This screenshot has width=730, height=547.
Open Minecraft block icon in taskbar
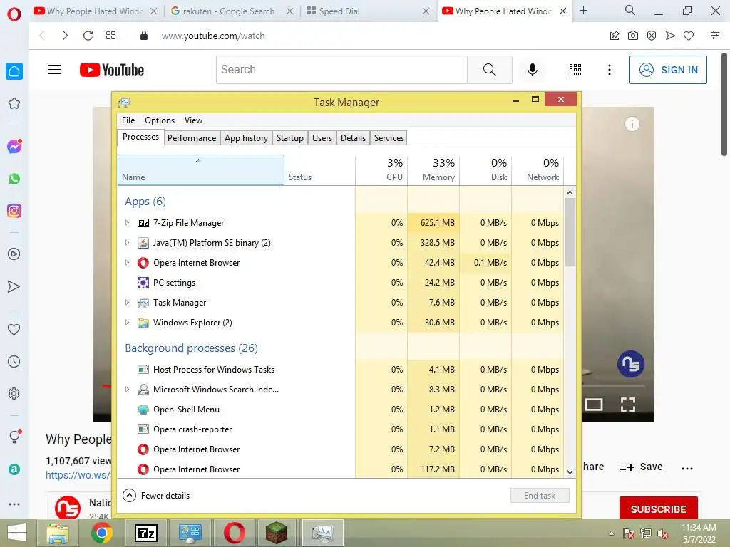click(x=277, y=533)
